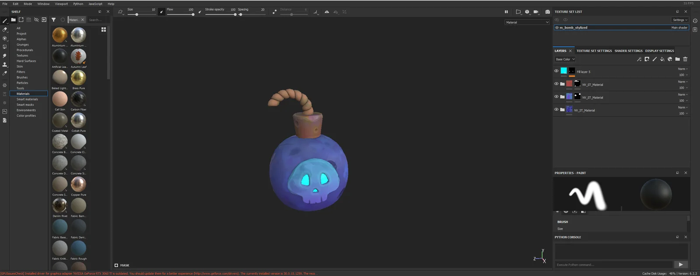Add a new paint layer
The image size is (700, 276).
coord(654,59)
